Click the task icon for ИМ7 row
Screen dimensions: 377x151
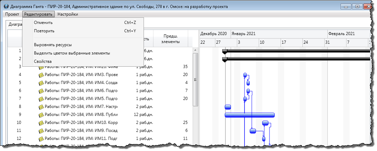[x=41, y=107]
